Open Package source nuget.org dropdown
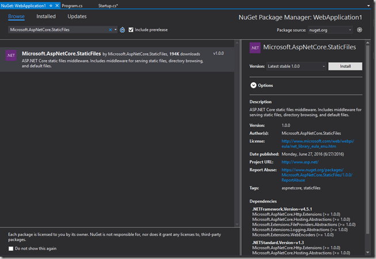The height and width of the screenshot is (259, 376). coord(330,30)
